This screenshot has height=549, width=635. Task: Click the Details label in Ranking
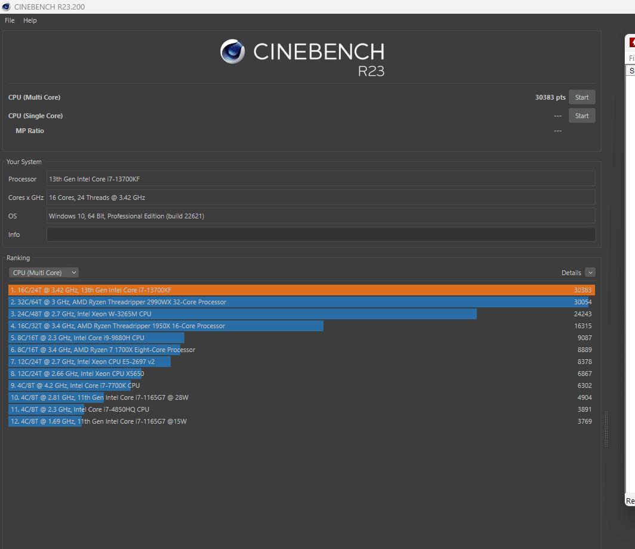point(571,273)
